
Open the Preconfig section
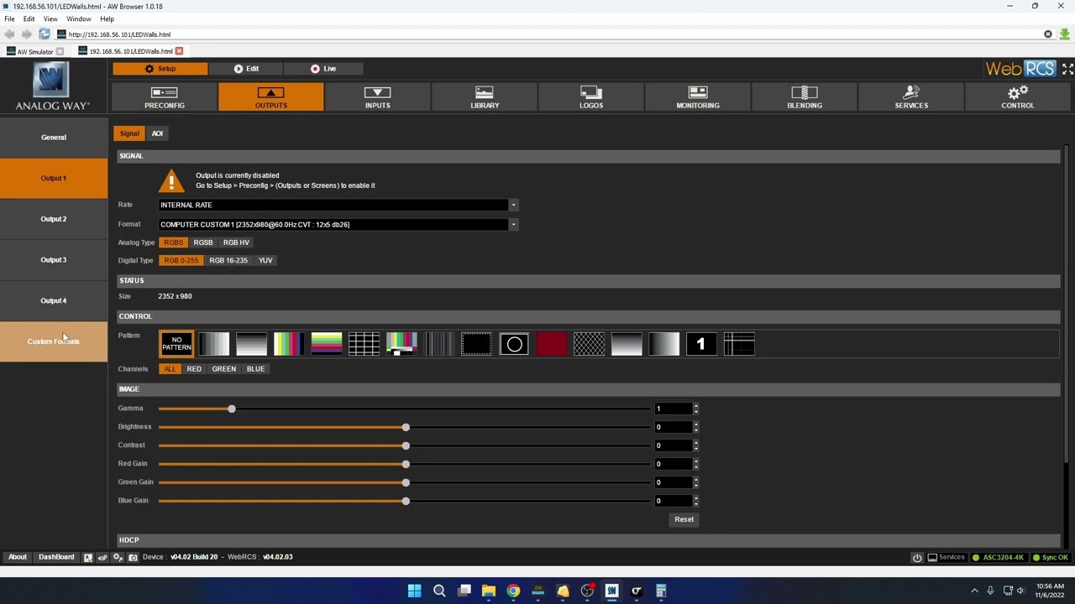[164, 96]
